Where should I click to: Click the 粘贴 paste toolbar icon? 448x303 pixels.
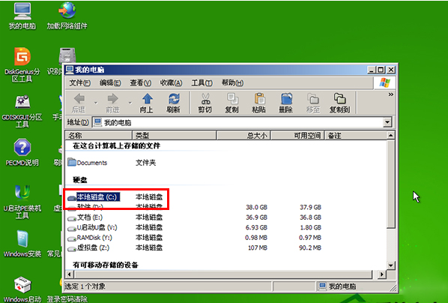pos(259,103)
